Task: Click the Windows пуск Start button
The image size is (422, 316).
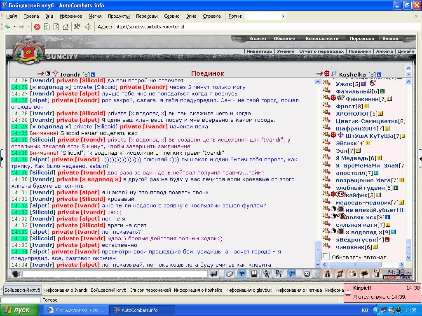Action: click(20, 310)
